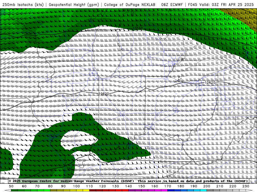Image resolution: width=257 pixels, height=192 pixels.
Task: Click the legend value 130
Action: click(115, 186)
